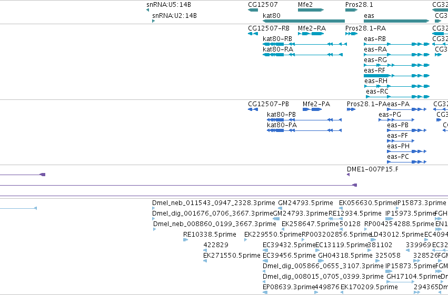Click the GM24793.5prime label
The image size is (448, 295).
[x=305, y=203]
